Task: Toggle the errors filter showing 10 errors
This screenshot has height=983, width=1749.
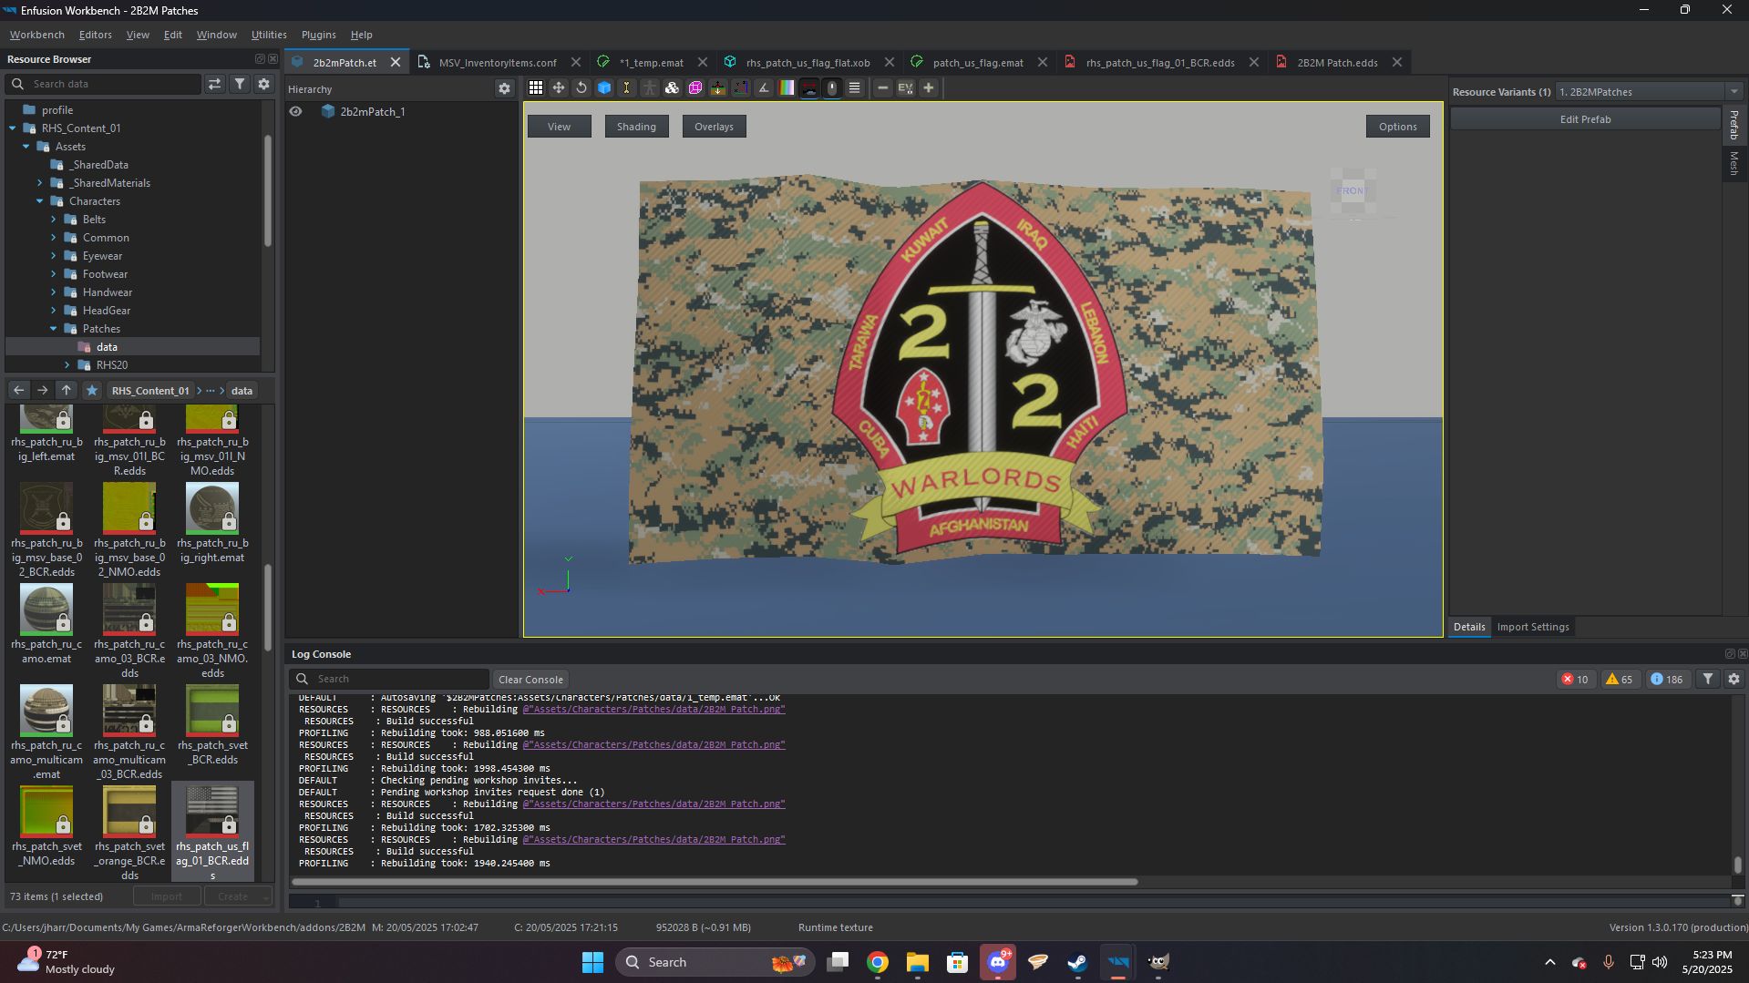Action: coord(1574,679)
